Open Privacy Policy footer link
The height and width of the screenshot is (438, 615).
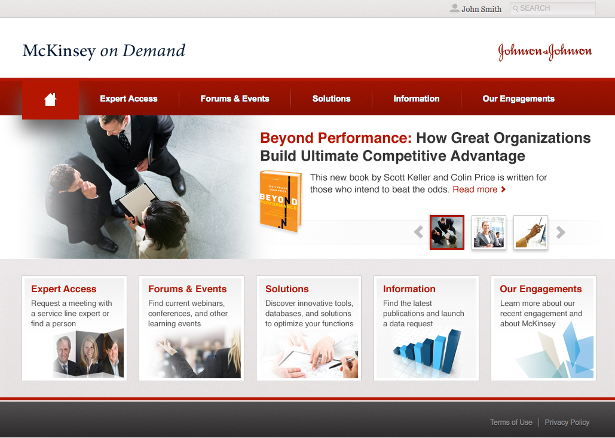(x=567, y=422)
